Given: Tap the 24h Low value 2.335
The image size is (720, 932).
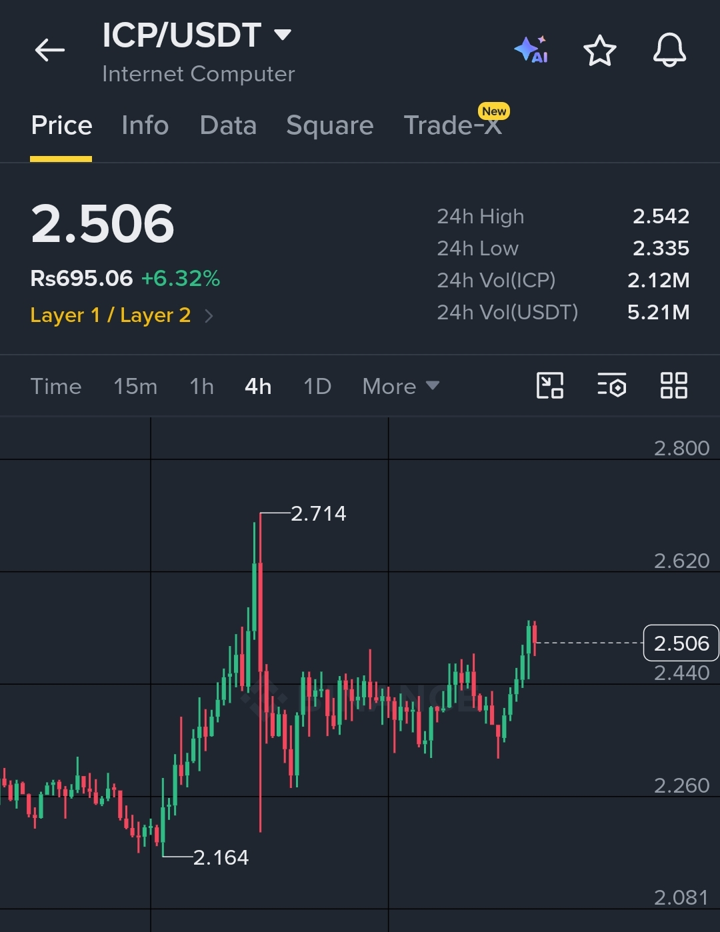Looking at the screenshot, I should pos(661,248).
